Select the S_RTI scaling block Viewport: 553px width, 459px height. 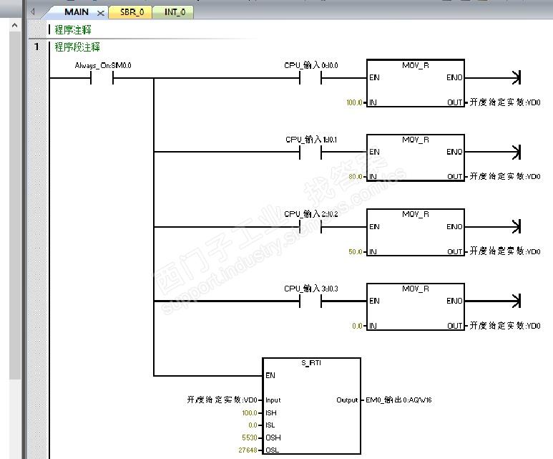click(x=311, y=406)
